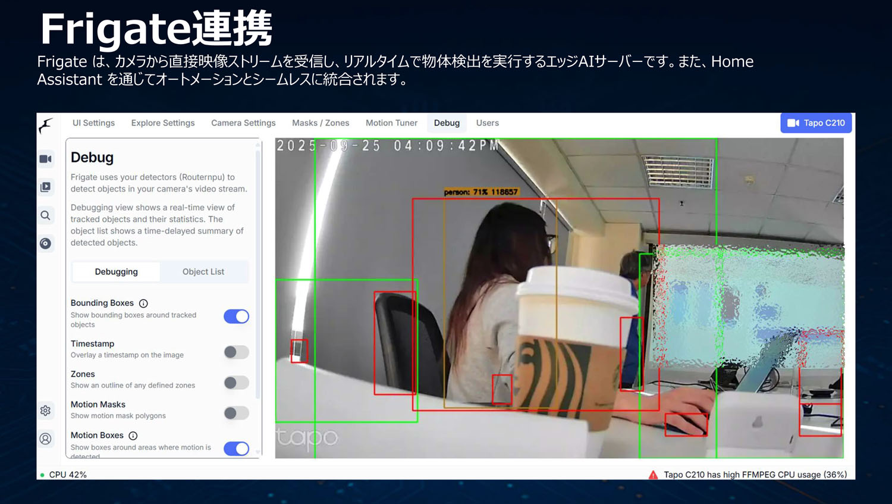Image resolution: width=892 pixels, height=504 pixels.
Task: Turn off the Motion Boxes toggle
Action: 236,449
